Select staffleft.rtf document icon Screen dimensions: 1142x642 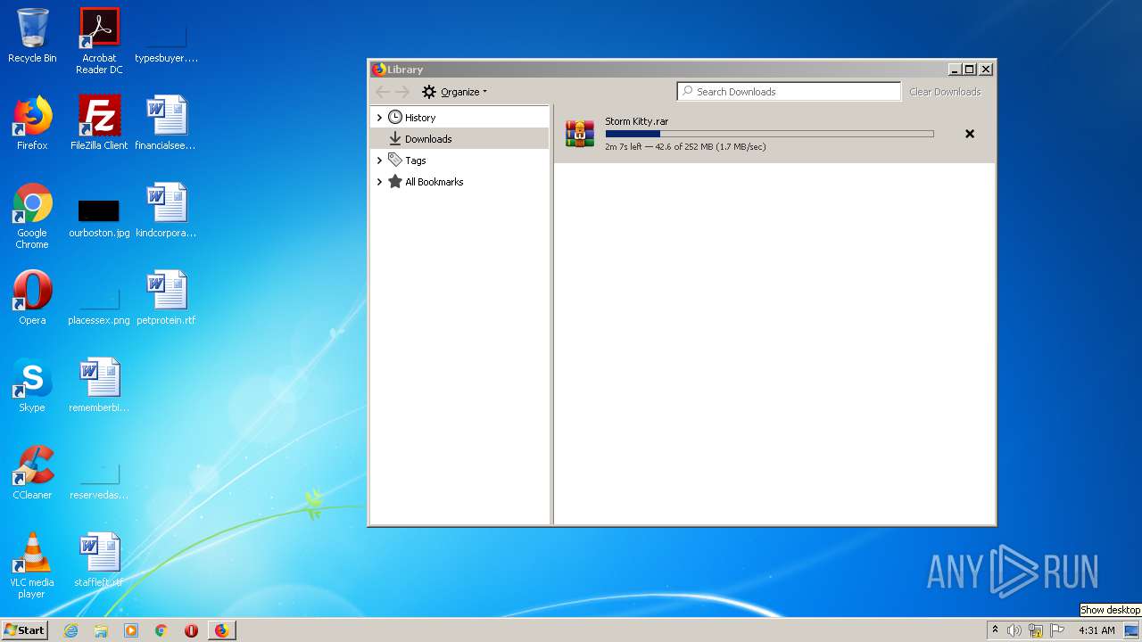[x=99, y=560]
